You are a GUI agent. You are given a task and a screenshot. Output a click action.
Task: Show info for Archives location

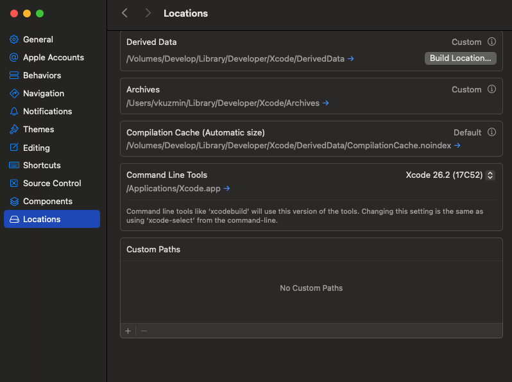coord(491,89)
